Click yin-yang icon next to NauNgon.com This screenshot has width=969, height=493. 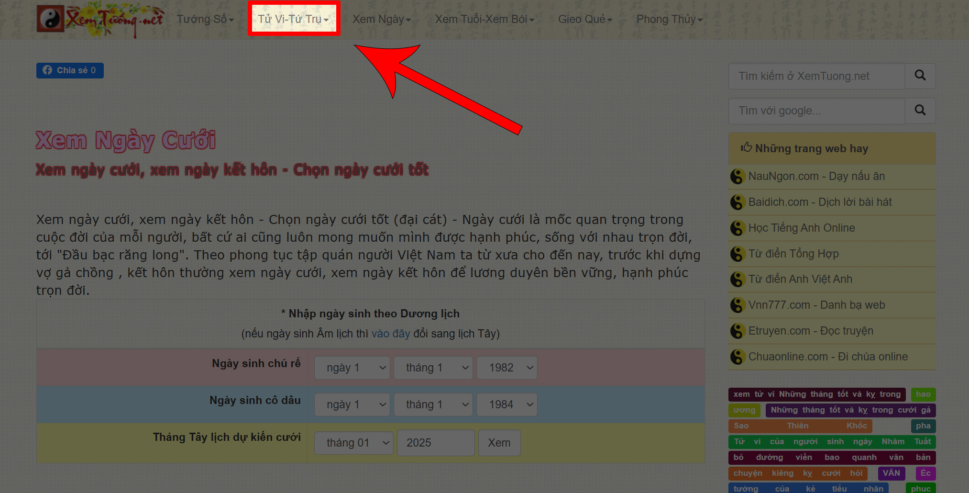(737, 177)
